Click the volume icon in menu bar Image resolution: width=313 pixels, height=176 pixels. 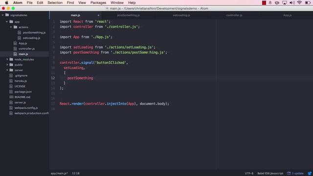coord(292,2)
